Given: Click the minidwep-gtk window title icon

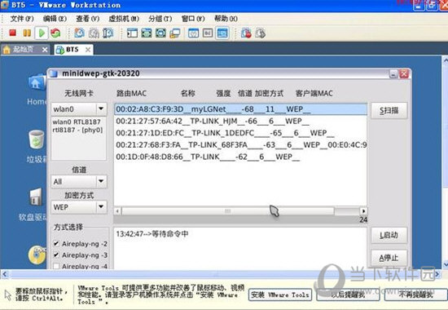Looking at the screenshot, I should (x=54, y=73).
